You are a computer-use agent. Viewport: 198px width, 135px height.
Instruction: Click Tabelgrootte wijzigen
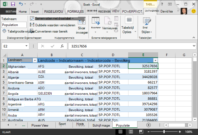pos(18,31)
